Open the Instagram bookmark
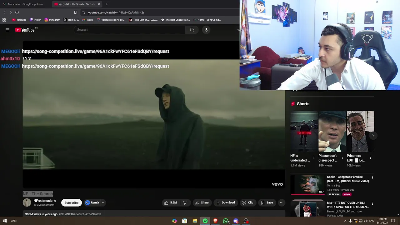This screenshot has width=400, height=225. click(x=52, y=20)
